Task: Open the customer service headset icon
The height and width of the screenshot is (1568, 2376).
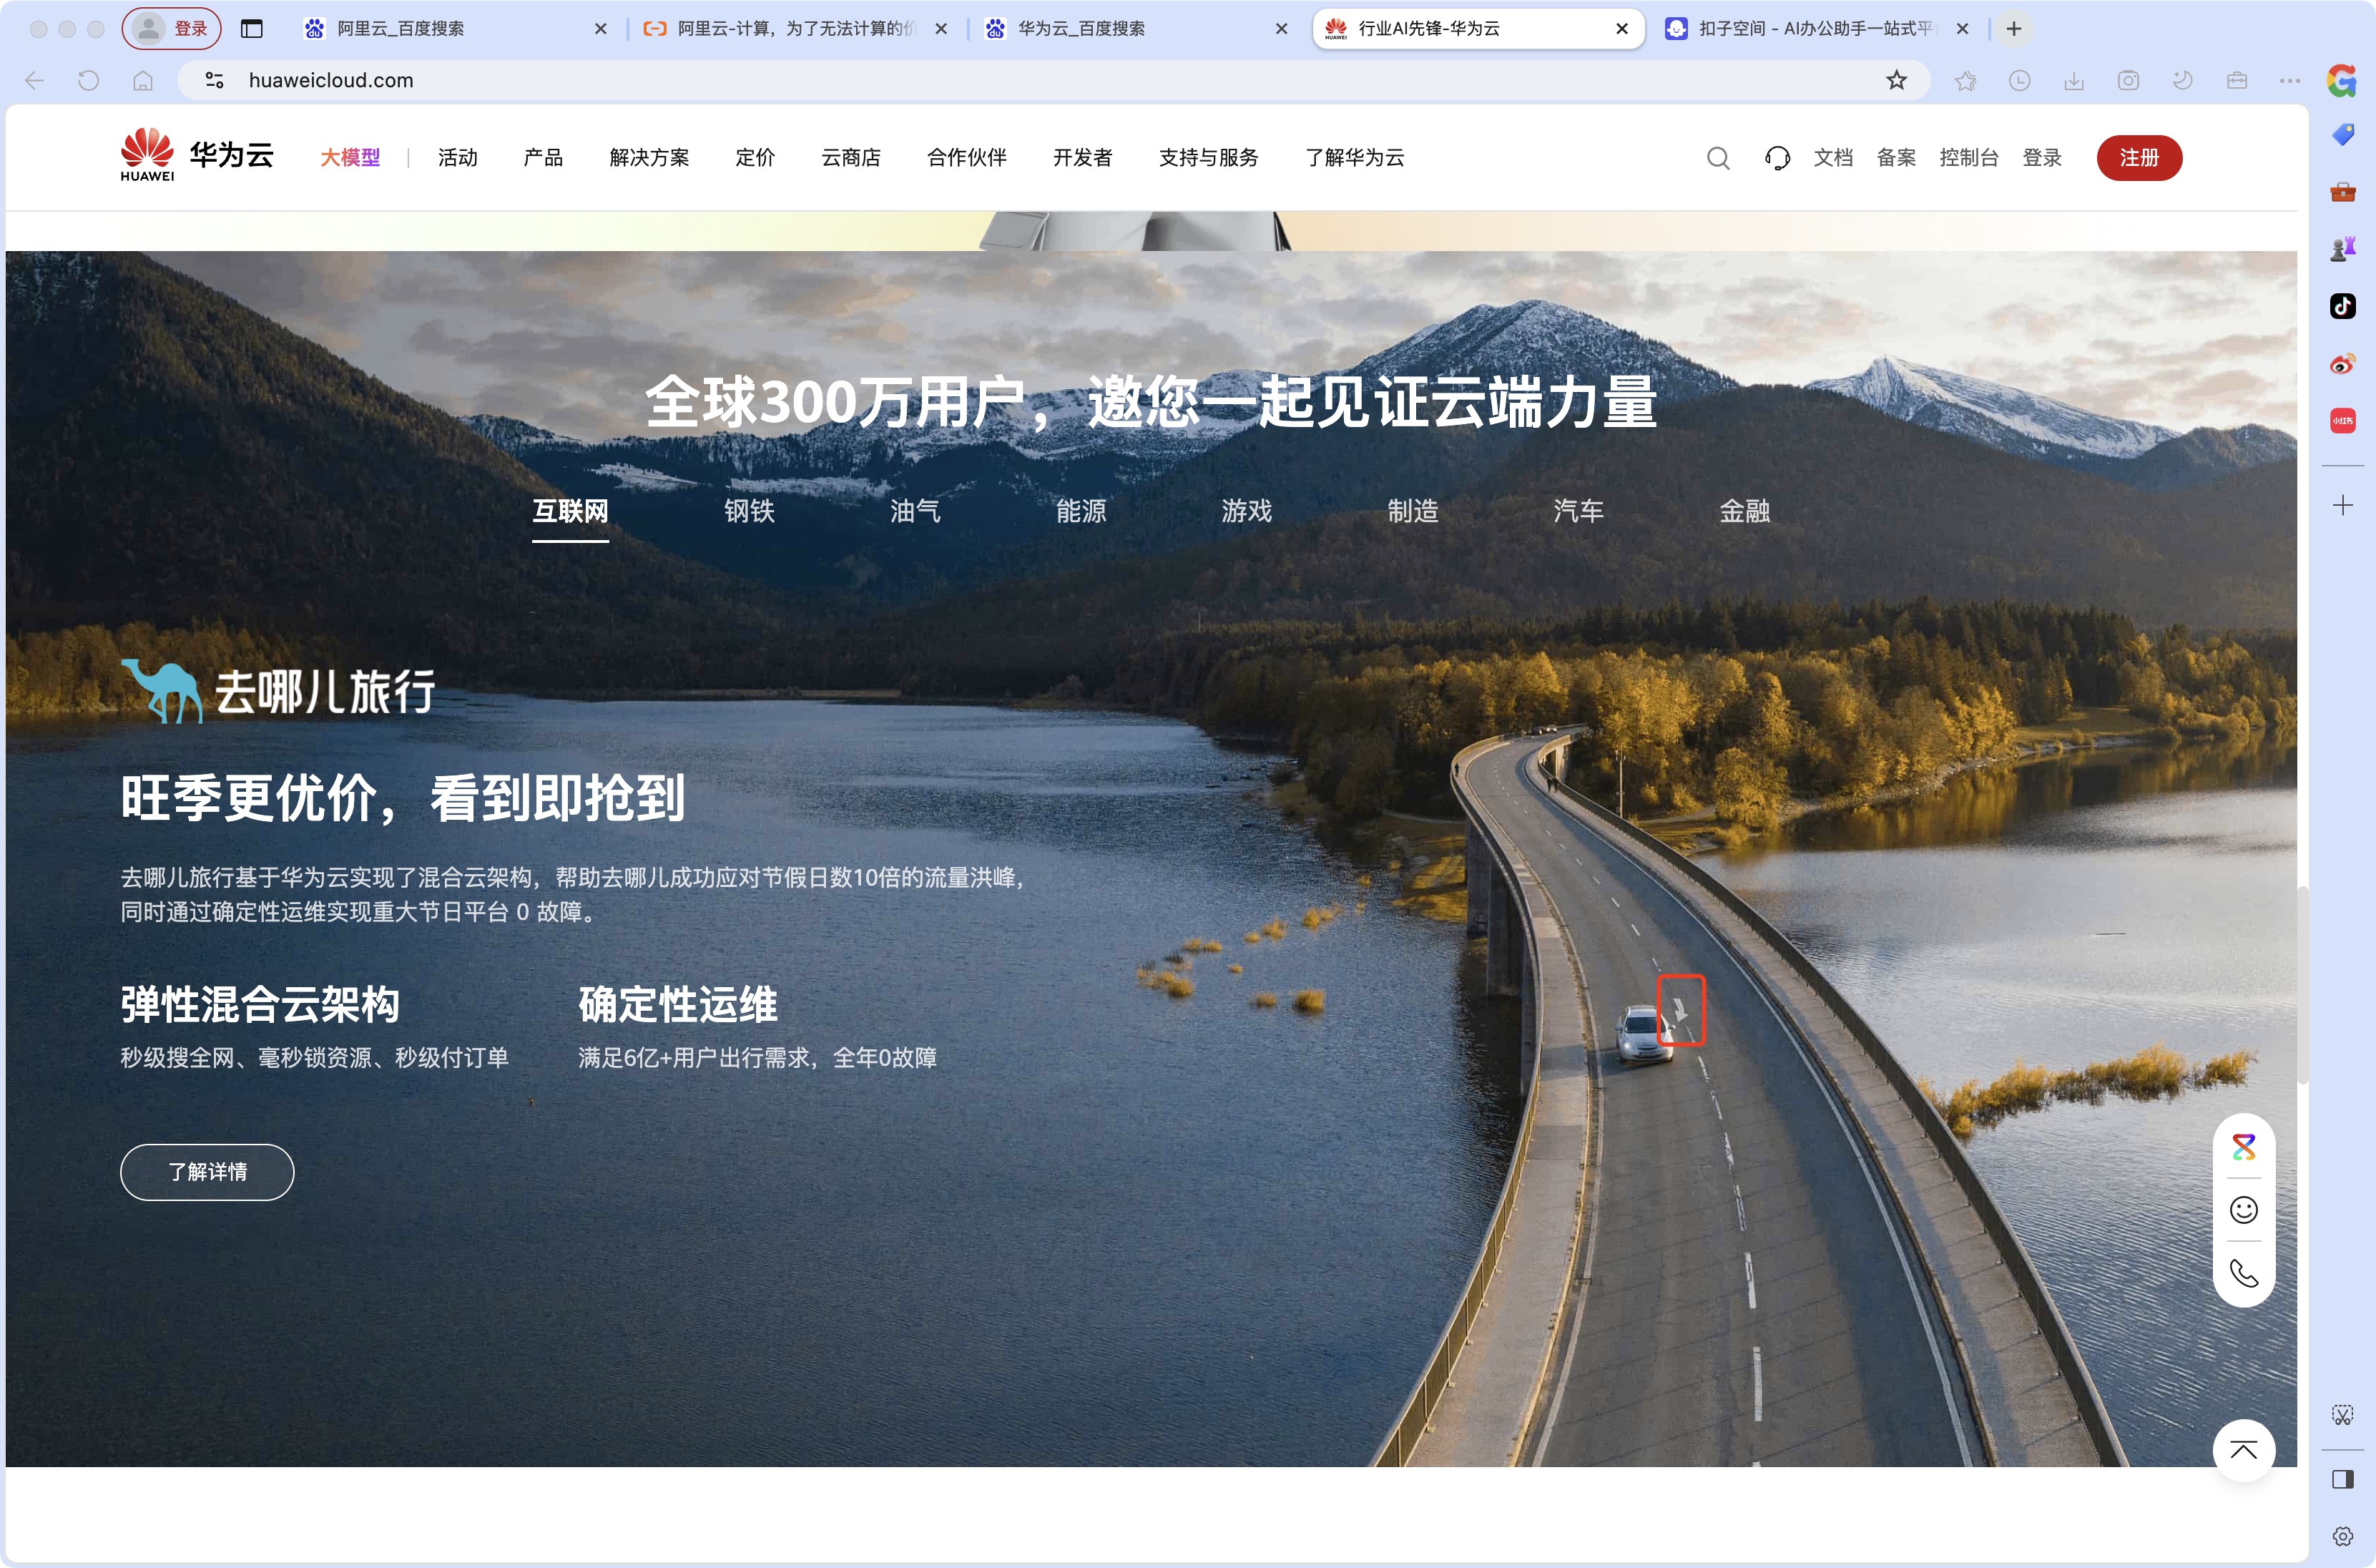Action: tap(1776, 158)
